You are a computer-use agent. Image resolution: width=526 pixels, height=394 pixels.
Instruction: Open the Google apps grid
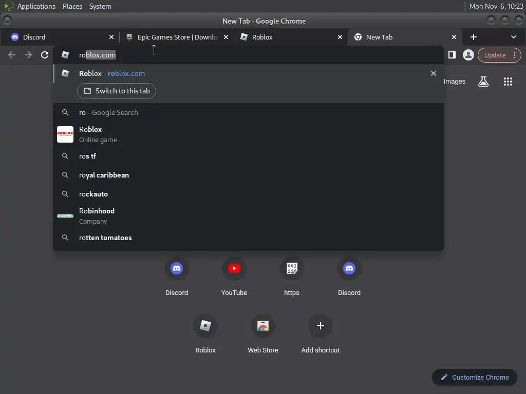point(508,82)
